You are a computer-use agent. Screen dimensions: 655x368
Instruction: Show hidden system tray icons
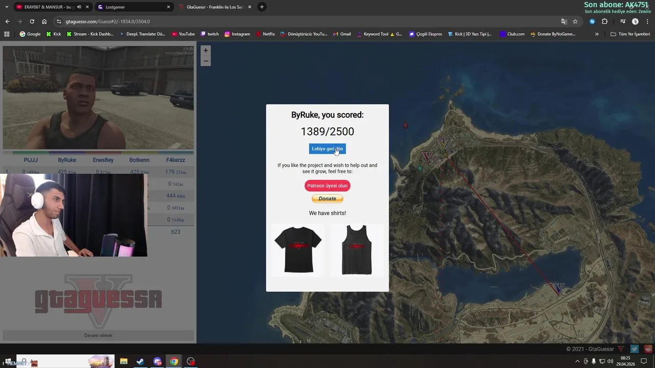click(578, 361)
